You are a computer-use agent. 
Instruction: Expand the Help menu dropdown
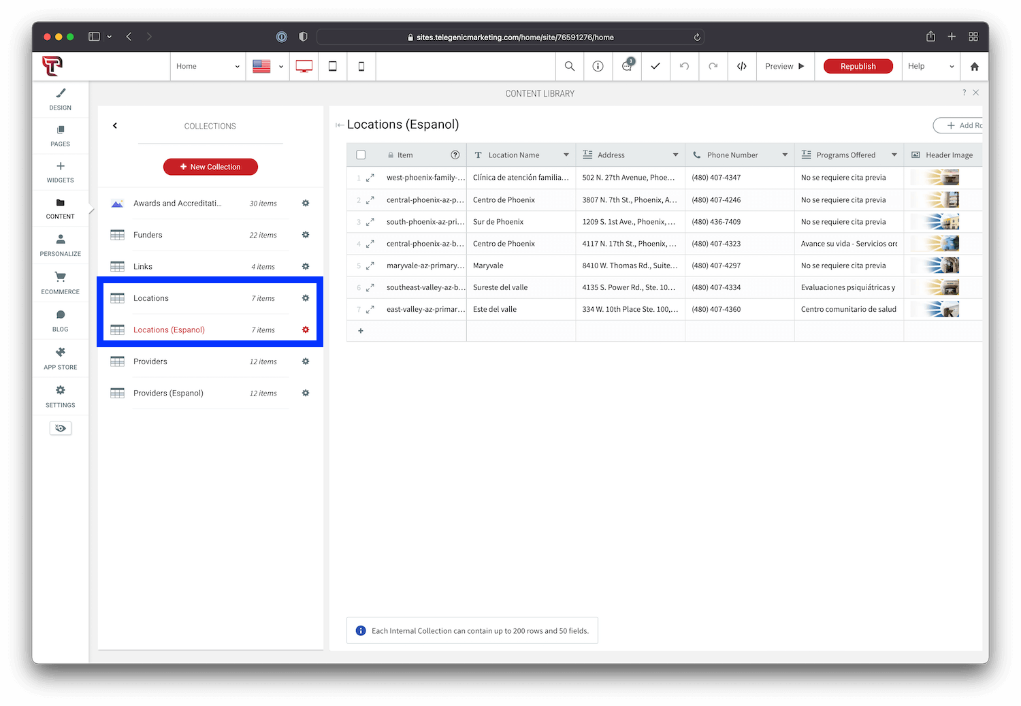tap(931, 66)
